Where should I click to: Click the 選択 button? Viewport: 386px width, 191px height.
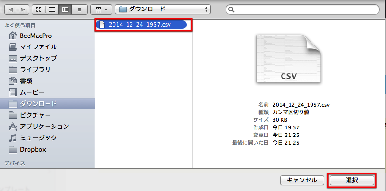(352, 180)
